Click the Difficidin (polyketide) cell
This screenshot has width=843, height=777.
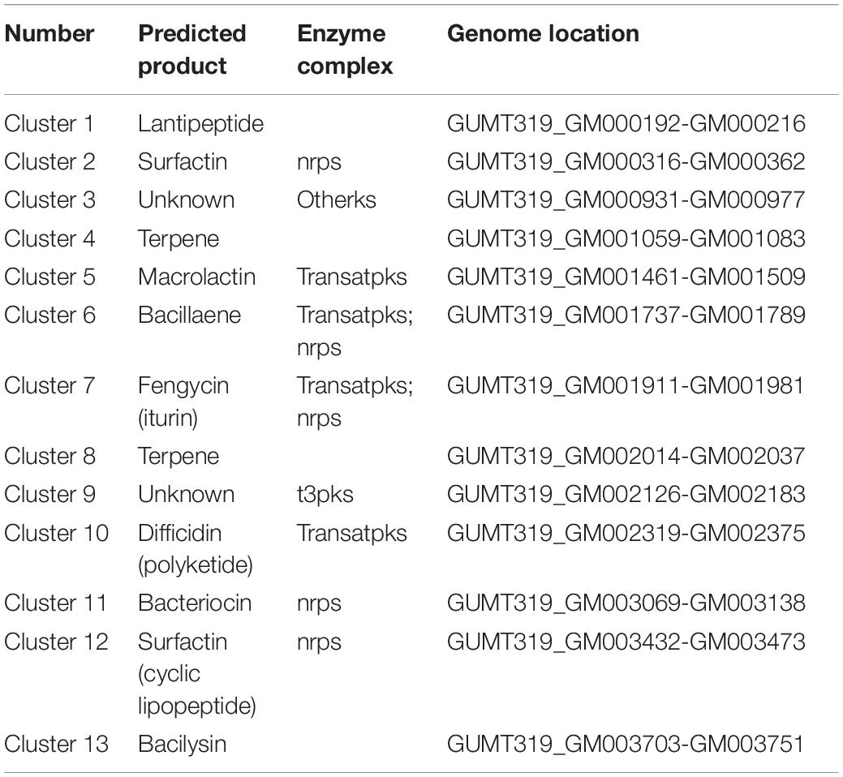(196, 548)
